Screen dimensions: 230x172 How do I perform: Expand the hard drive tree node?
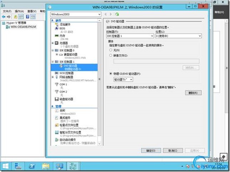click(57, 54)
